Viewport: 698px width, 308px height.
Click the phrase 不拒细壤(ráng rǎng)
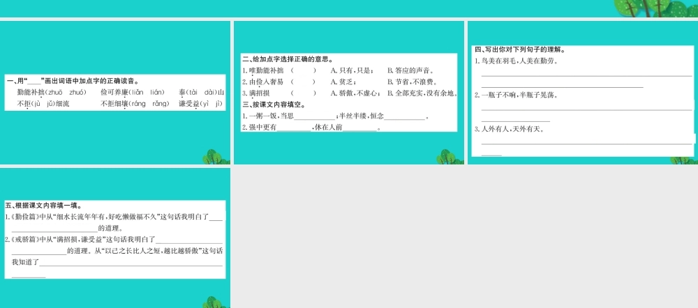pos(135,104)
